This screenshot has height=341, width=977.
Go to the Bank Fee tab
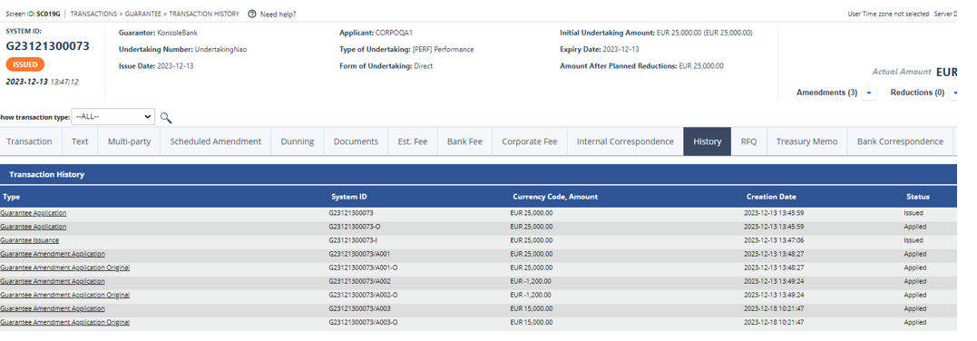[x=464, y=141]
